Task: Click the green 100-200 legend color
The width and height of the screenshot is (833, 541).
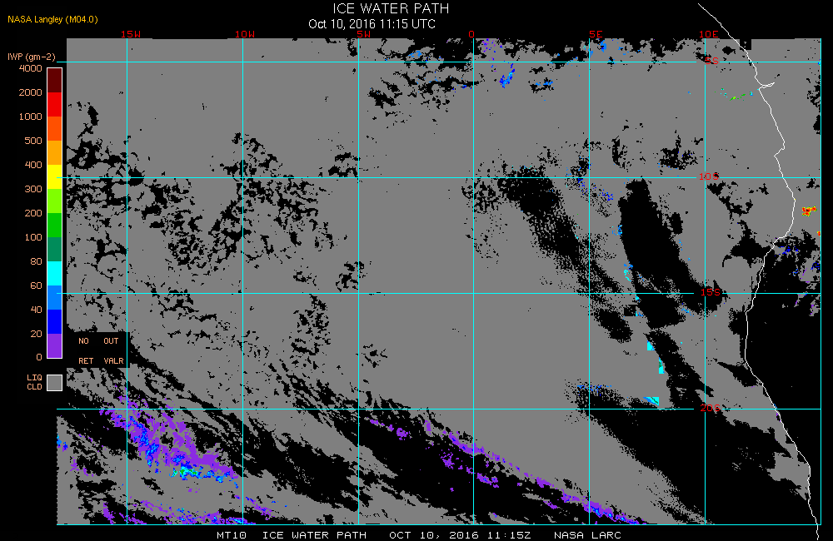Action: [55, 225]
